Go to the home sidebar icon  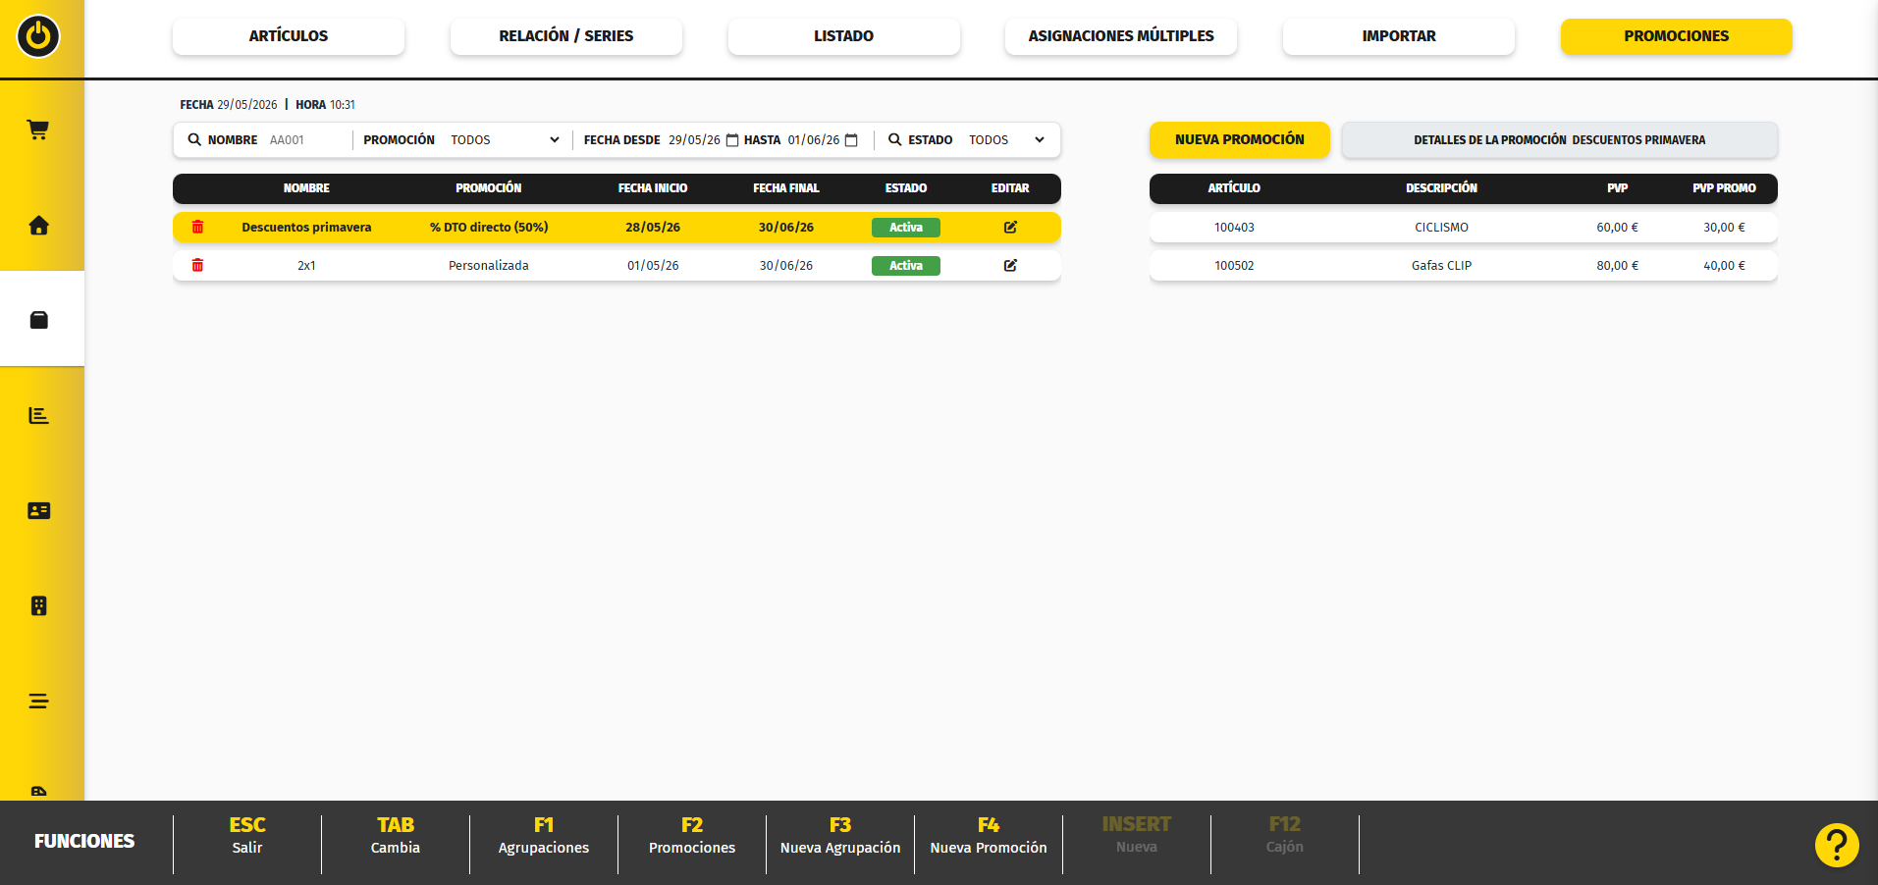pyautogui.click(x=38, y=226)
